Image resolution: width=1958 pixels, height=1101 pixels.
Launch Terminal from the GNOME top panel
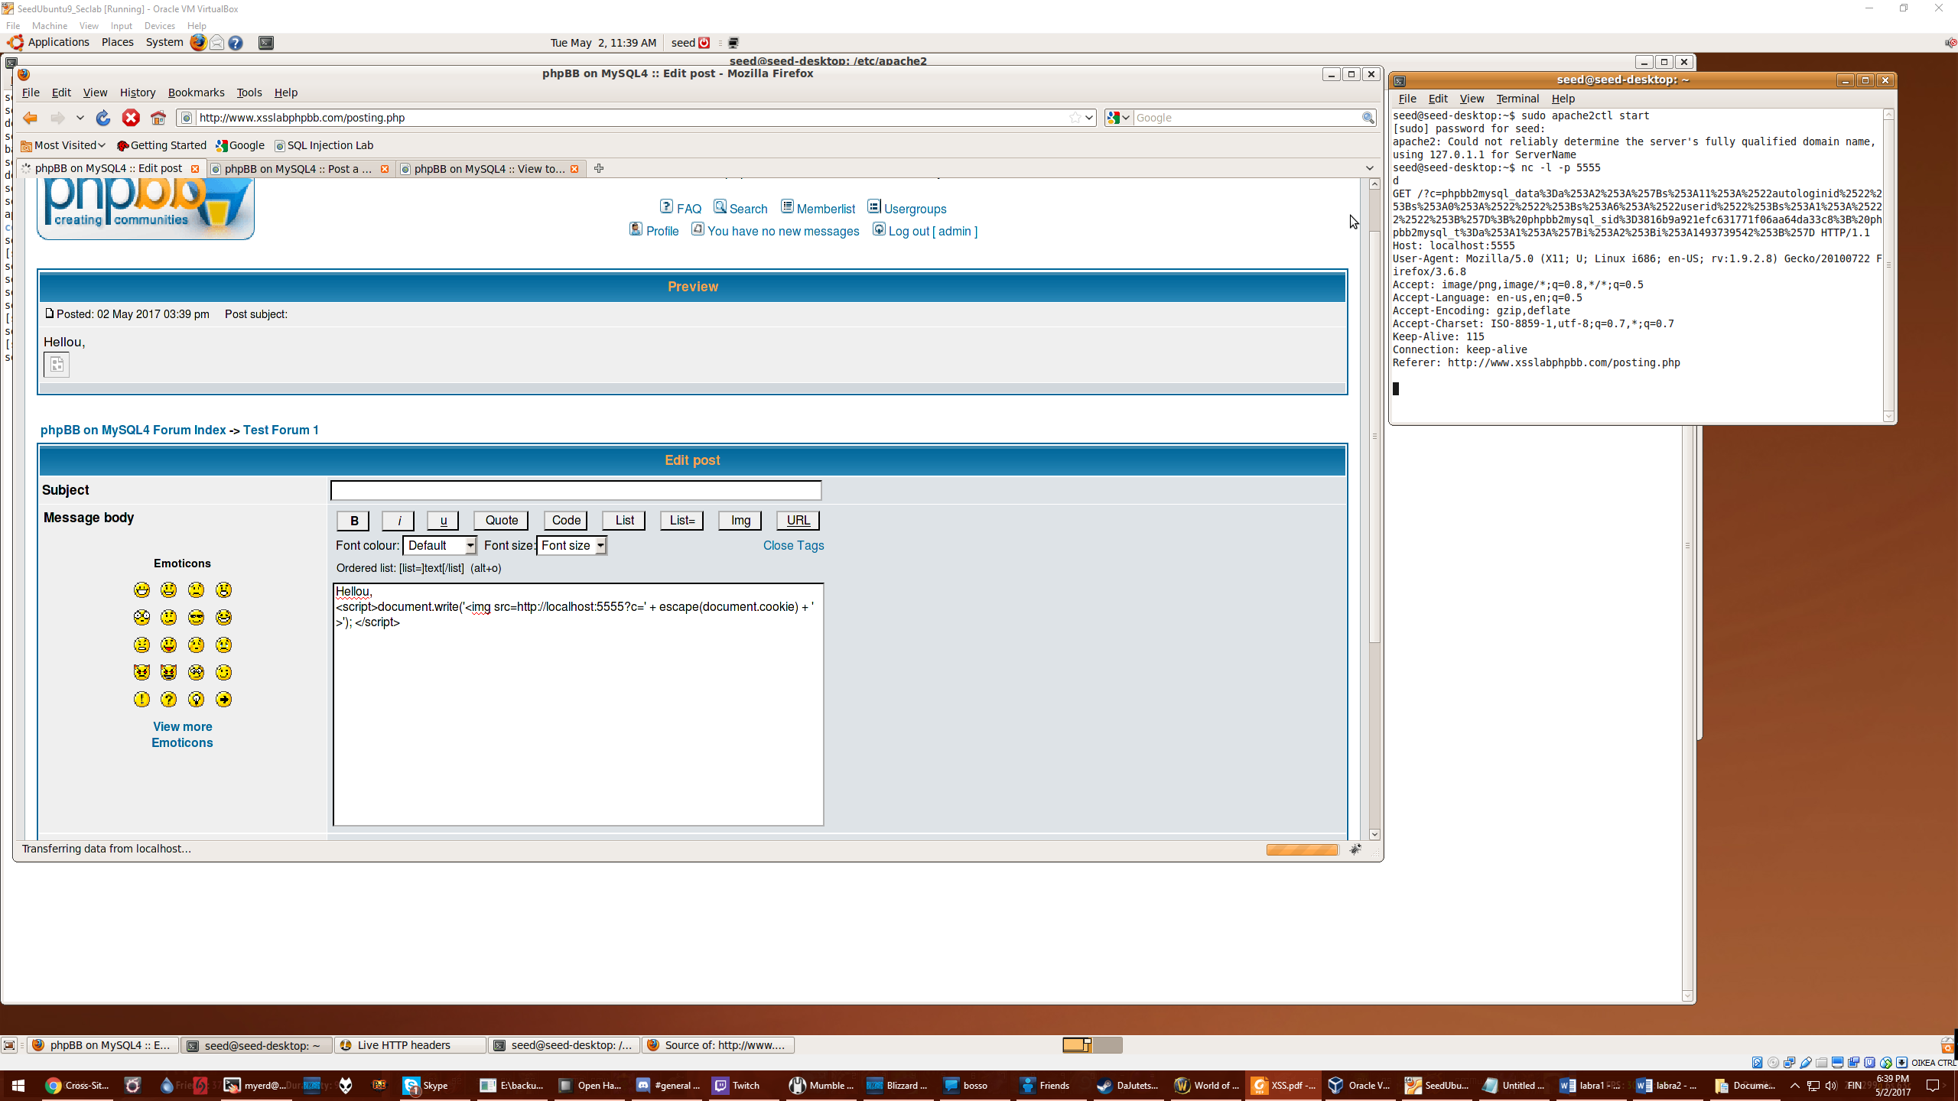coord(266,43)
